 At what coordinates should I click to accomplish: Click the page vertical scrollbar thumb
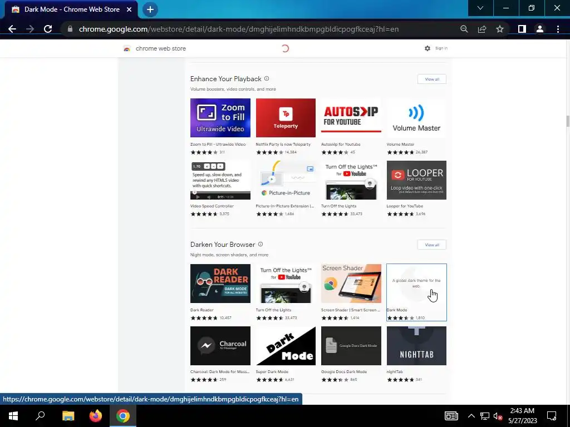point(568,121)
